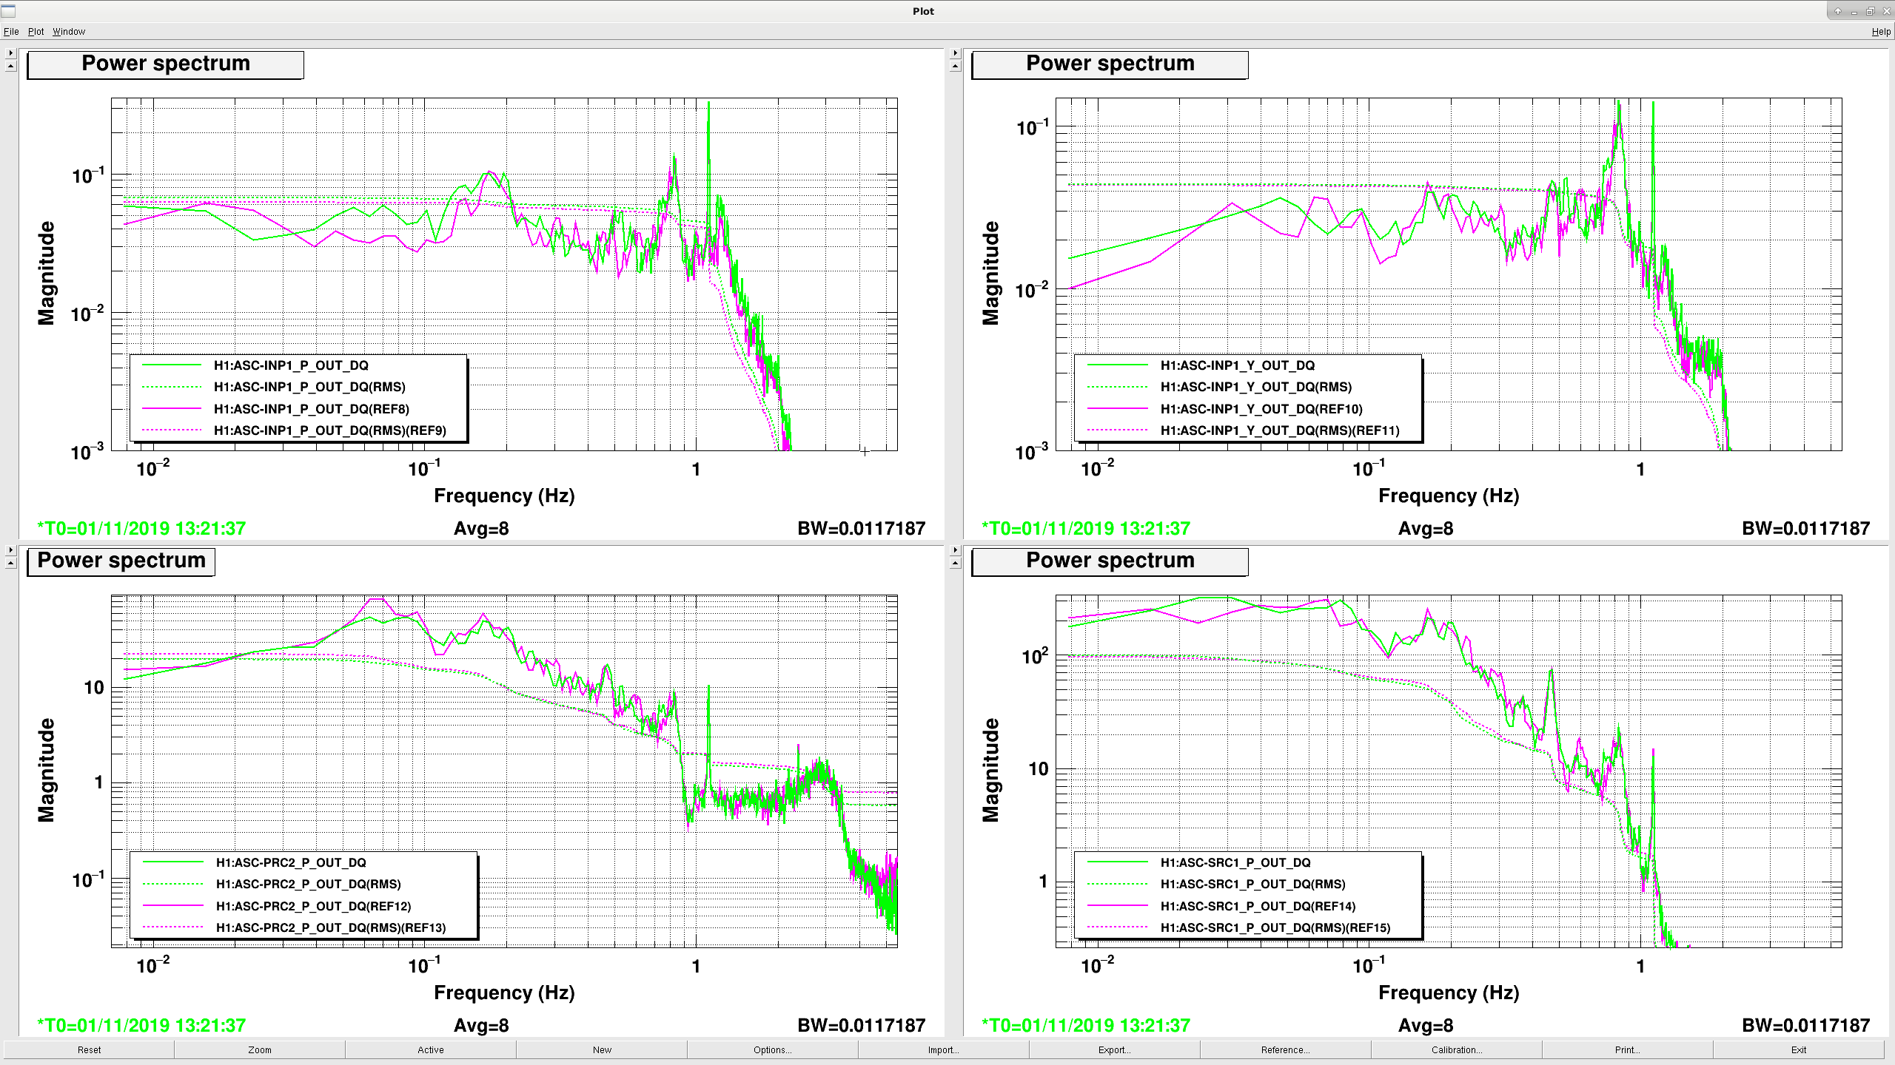Click the right-arrow button beside the PRC2_P plot
The width and height of the screenshot is (1895, 1065).
coord(10,550)
